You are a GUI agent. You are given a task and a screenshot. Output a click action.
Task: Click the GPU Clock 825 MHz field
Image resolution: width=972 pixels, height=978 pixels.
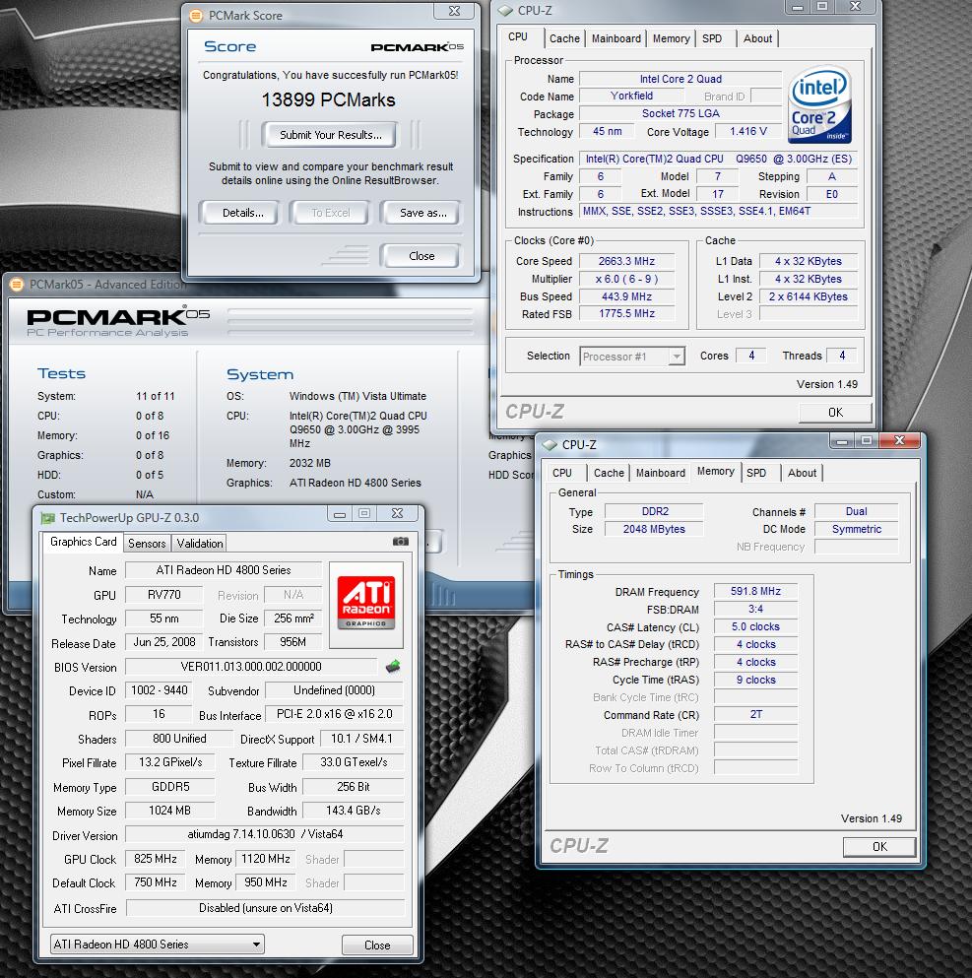156,859
